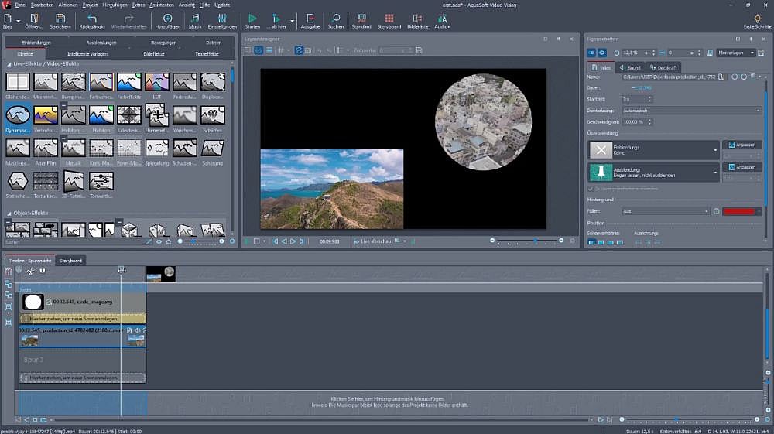The width and height of the screenshot is (774, 434).
Task: Pick the Alter Film effect
Action: coord(46,148)
